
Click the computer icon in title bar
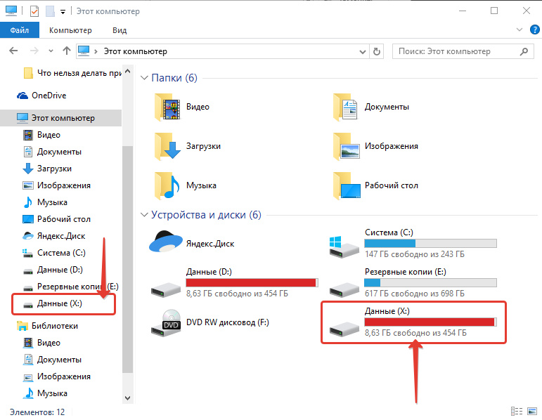[x=11, y=11]
